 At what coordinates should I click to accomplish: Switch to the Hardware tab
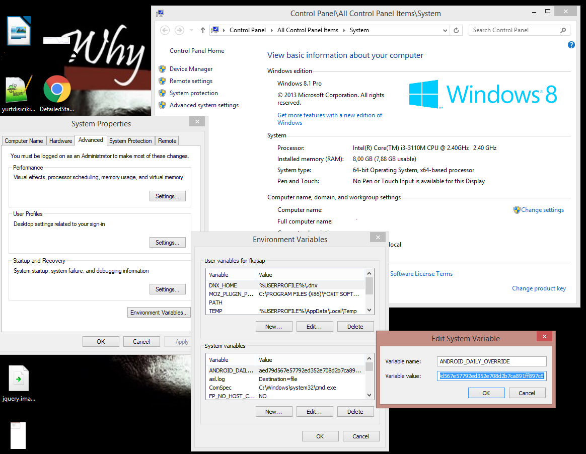tap(60, 141)
